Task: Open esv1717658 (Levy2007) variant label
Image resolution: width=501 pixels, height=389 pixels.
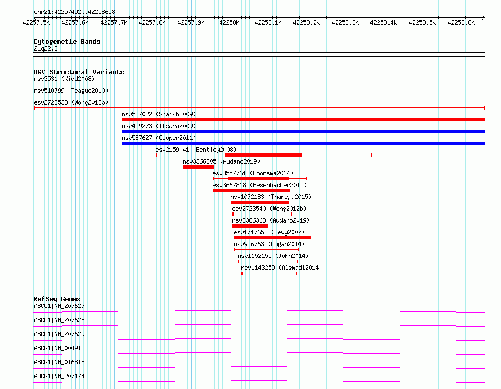Action: coord(269,232)
